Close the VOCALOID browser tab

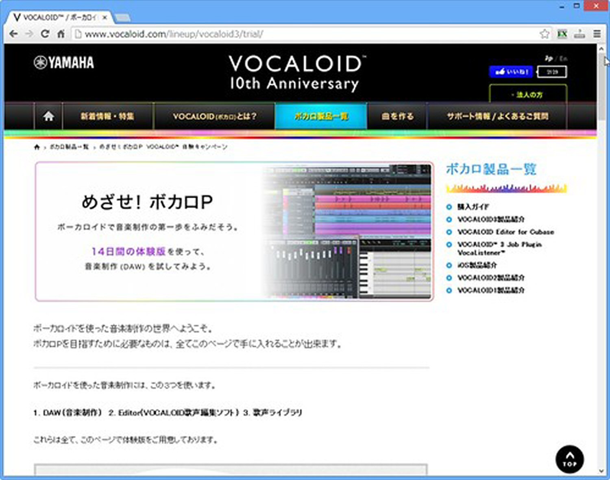coord(105,18)
